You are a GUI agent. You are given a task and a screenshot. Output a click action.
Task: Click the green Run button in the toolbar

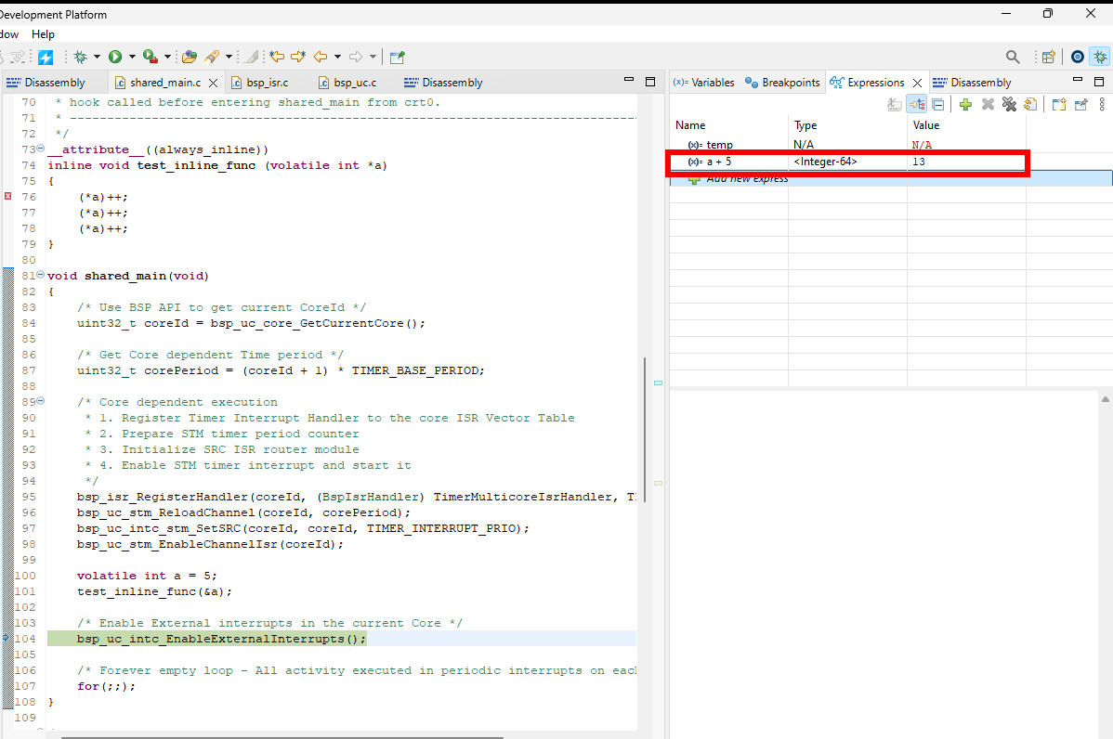pyautogui.click(x=116, y=57)
